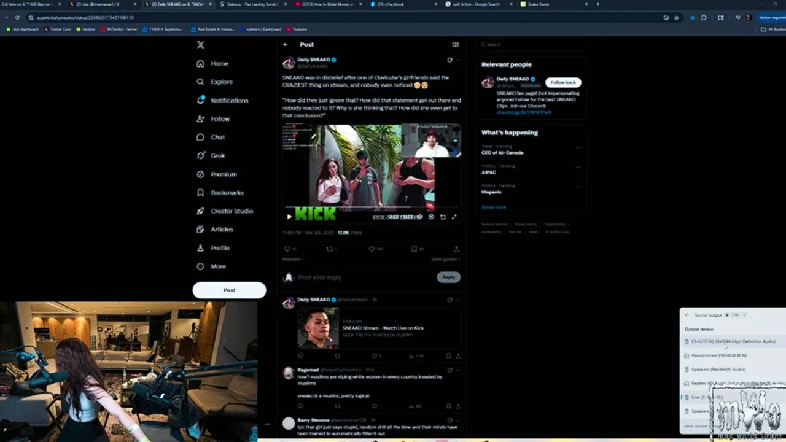Screen dimensions: 786x442
Task: Like Ragemad's reply
Action: [374, 406]
